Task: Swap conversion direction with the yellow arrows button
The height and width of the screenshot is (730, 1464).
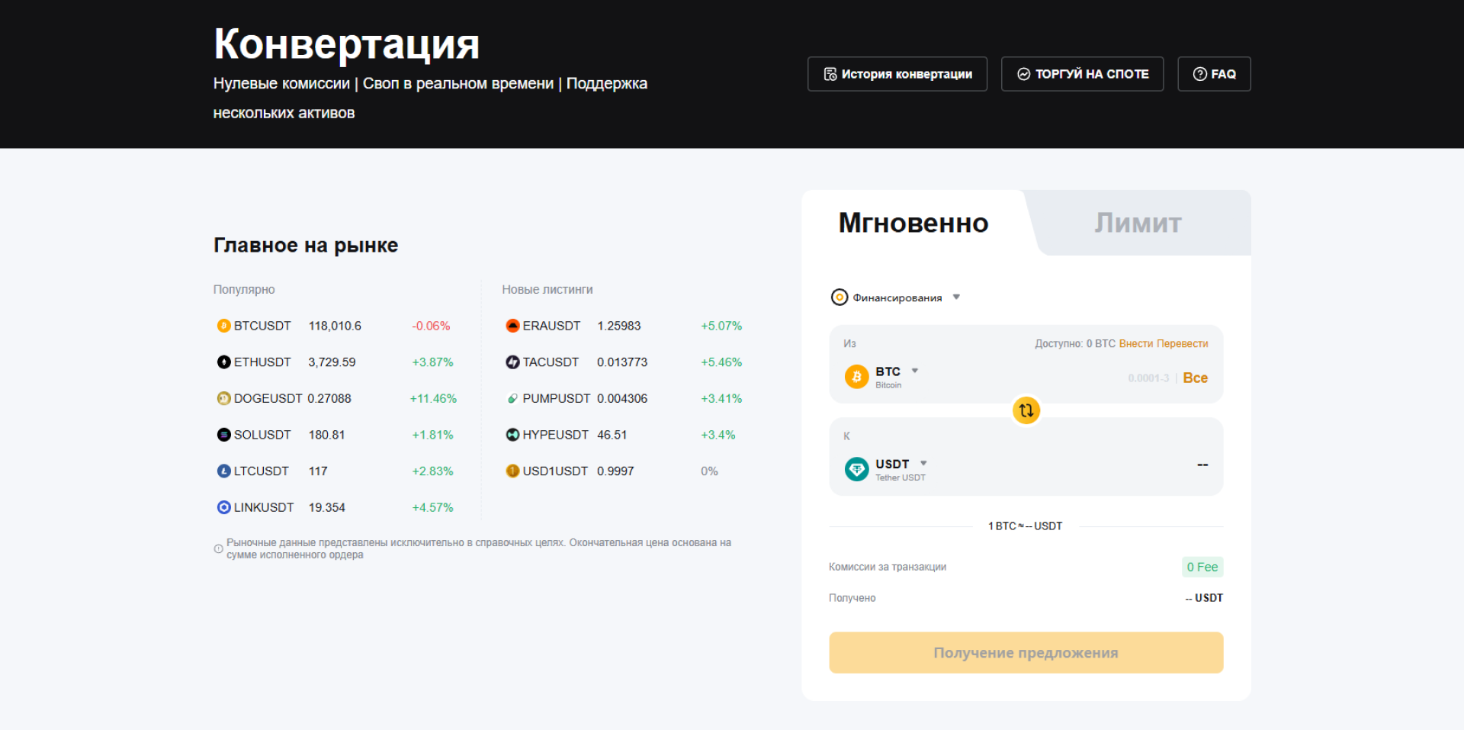Action: 1026,410
